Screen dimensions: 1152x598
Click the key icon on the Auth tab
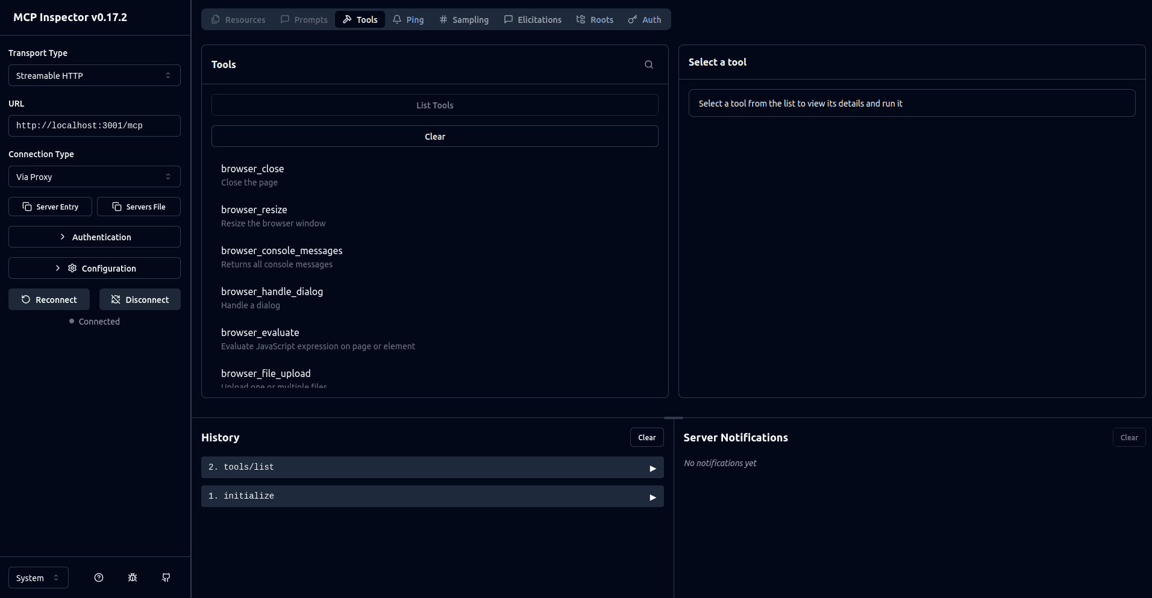click(x=631, y=19)
